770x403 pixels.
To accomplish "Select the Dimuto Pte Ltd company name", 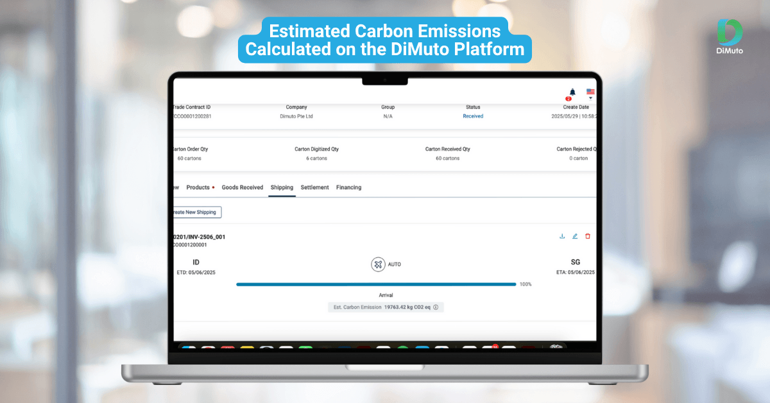I will (x=296, y=116).
